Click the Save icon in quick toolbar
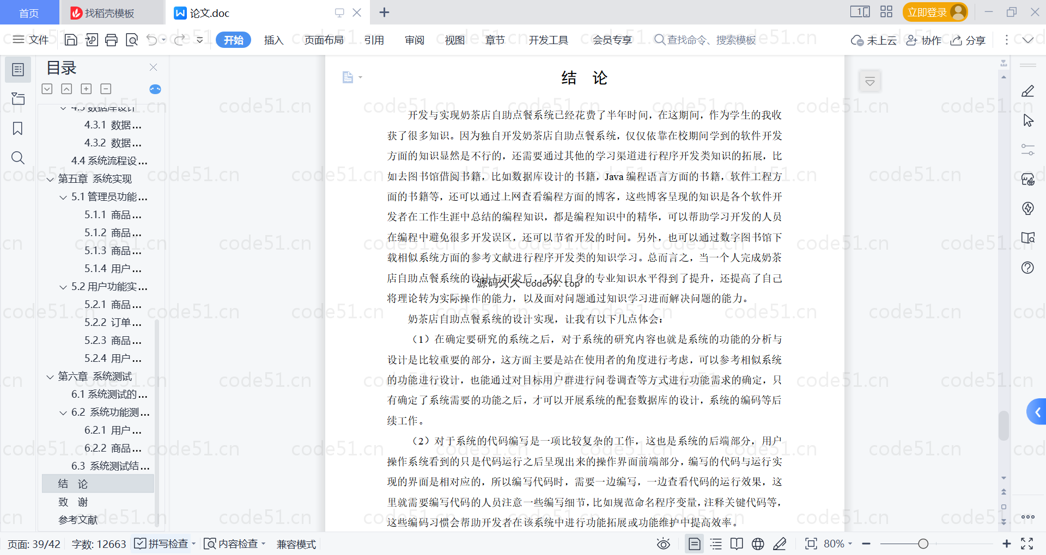 tap(71, 40)
